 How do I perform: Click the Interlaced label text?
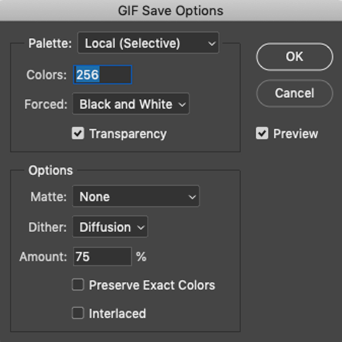(x=117, y=313)
